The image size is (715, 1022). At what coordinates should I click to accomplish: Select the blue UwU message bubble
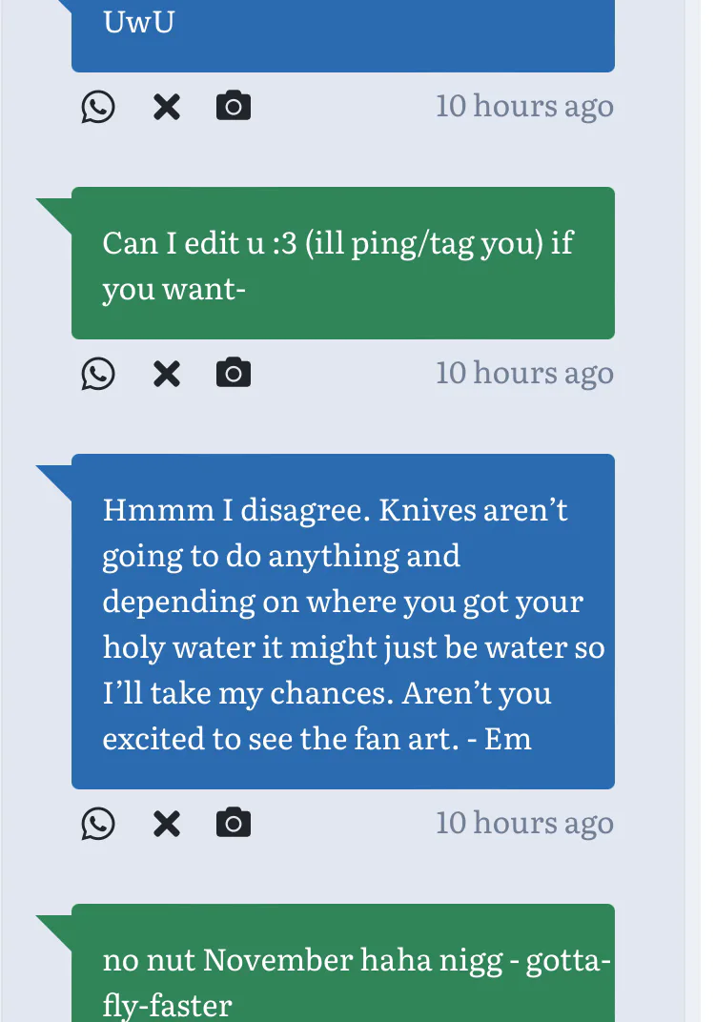click(343, 33)
